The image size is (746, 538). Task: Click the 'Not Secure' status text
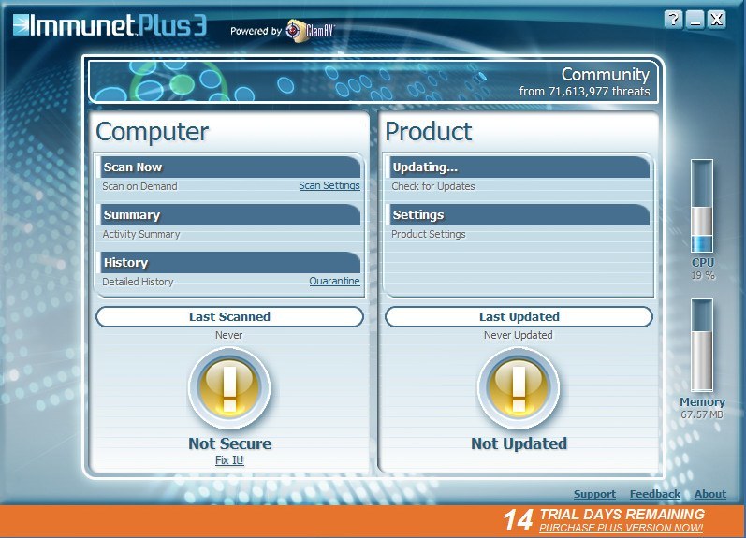pos(230,443)
